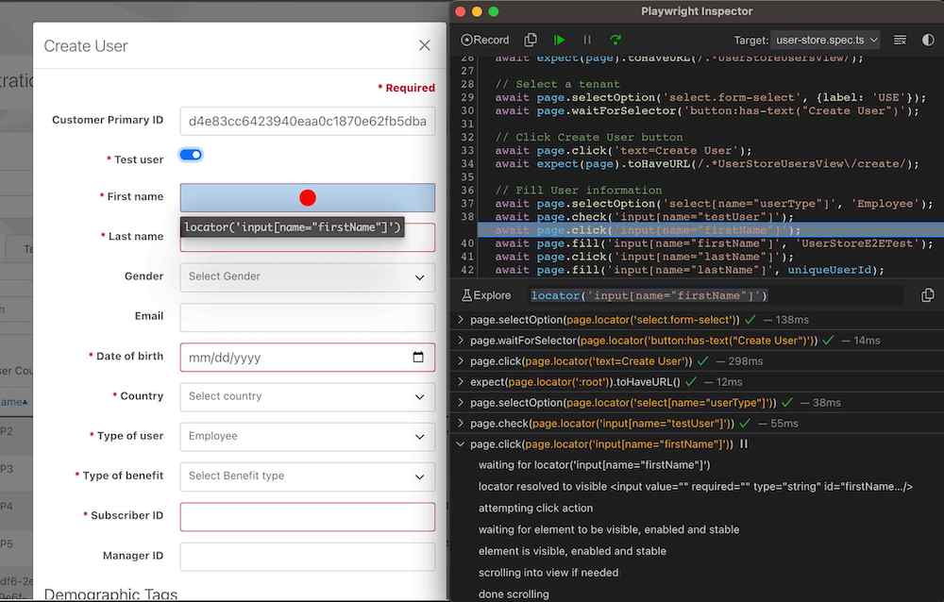944x602 pixels.
Task: Click the clear log lines icon
Action: (x=900, y=41)
